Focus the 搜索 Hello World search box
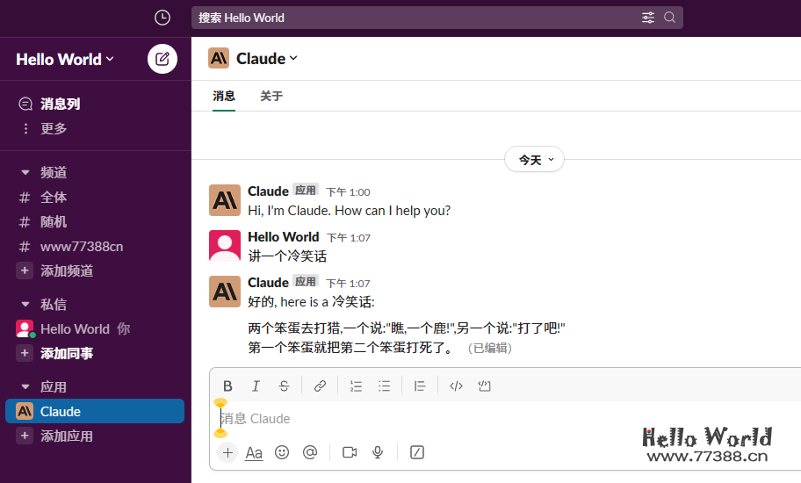The image size is (801, 483). [x=437, y=18]
